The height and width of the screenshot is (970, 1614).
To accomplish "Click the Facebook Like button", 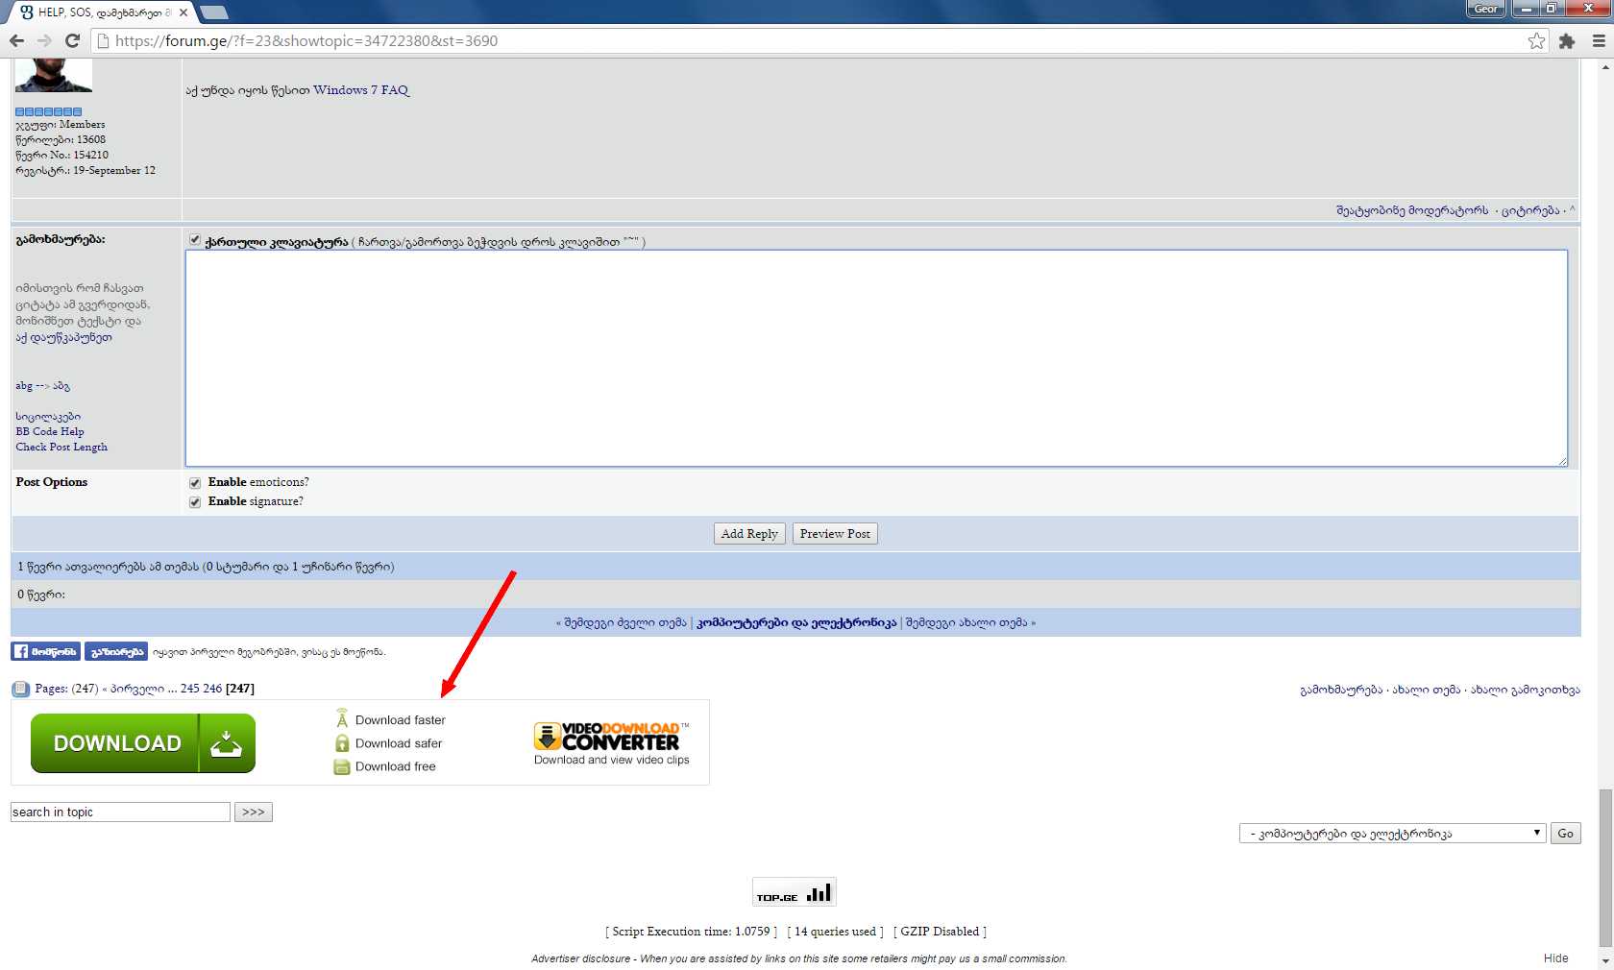I will point(45,651).
